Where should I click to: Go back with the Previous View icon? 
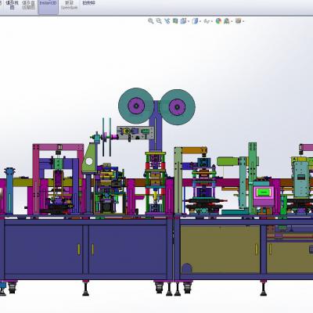point(167,21)
